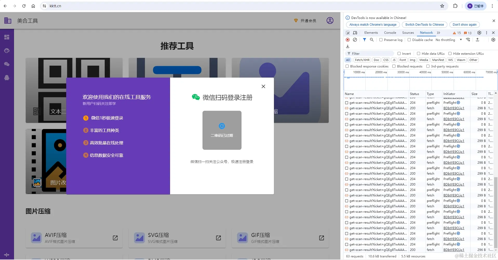Open network conditions via the Wi-Fi icon

click(x=468, y=40)
